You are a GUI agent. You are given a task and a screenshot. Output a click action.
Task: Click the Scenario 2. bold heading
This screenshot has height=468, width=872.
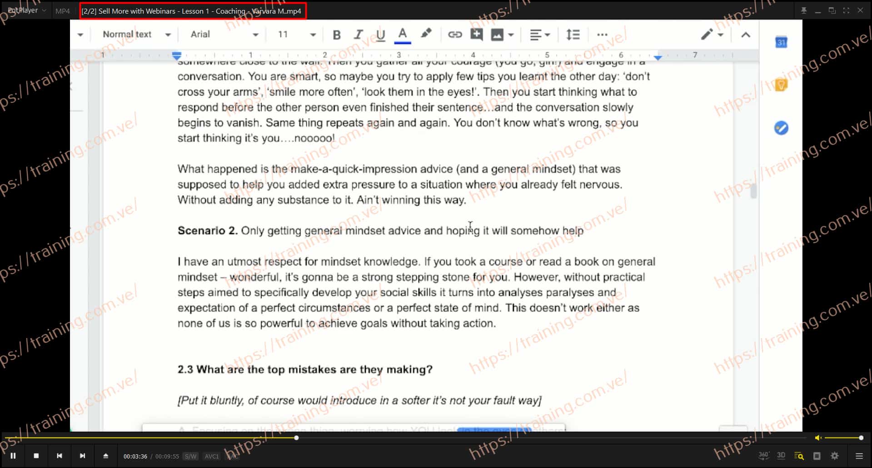click(x=208, y=230)
